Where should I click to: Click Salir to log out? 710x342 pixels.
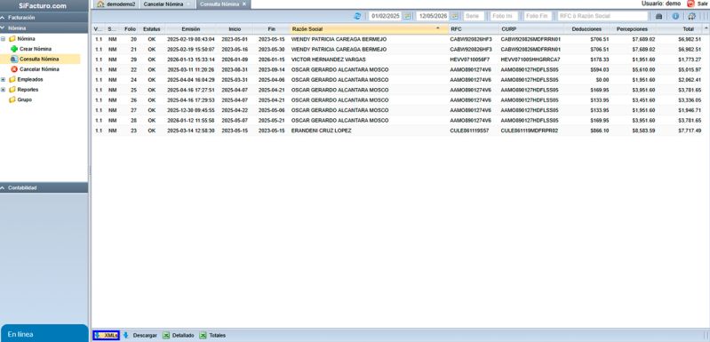(702, 4)
